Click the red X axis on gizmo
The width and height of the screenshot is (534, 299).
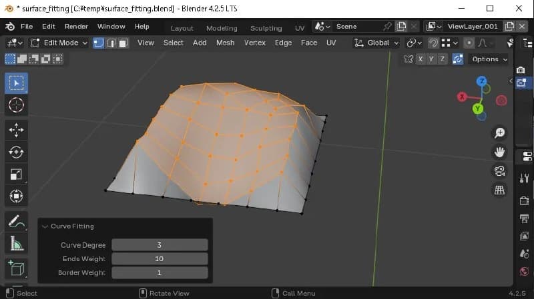coord(462,97)
